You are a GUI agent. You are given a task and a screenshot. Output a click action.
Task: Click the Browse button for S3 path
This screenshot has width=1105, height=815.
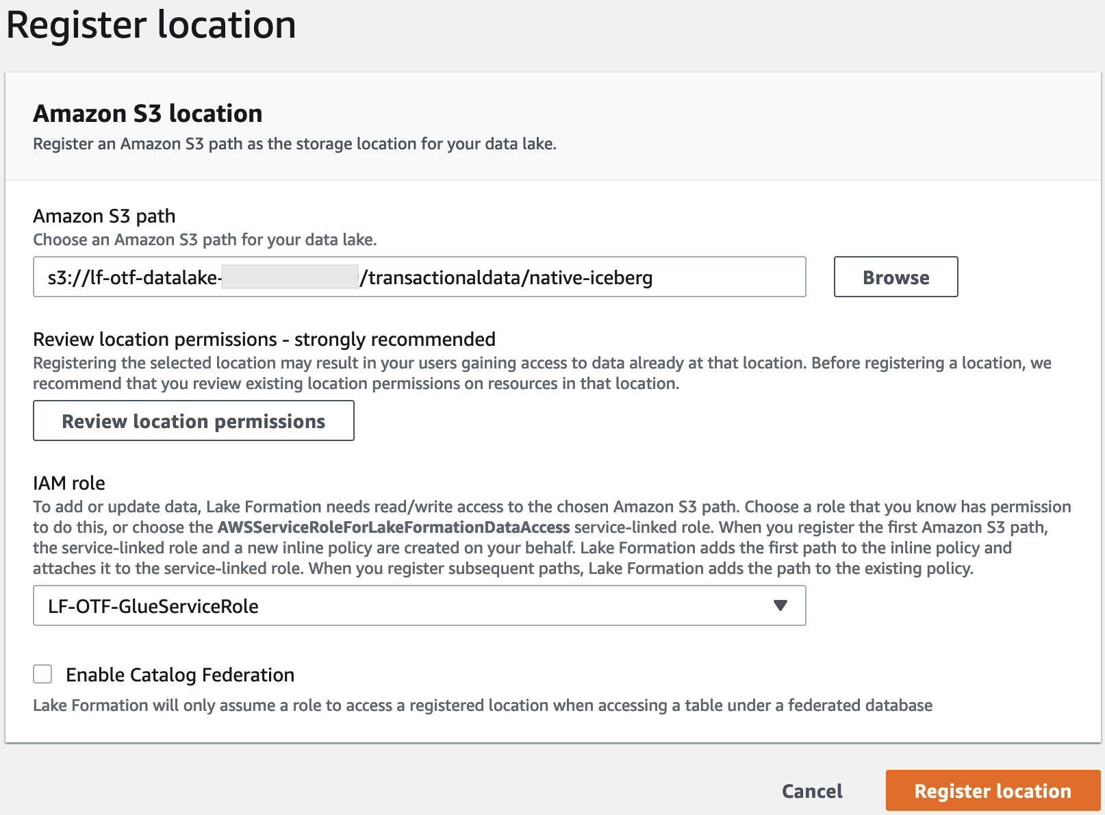coord(896,277)
